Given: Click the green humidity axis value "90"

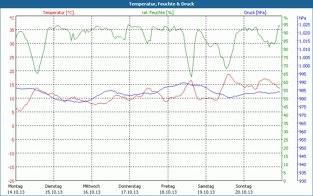Looking at the screenshot, I should pyautogui.click(x=286, y=33).
